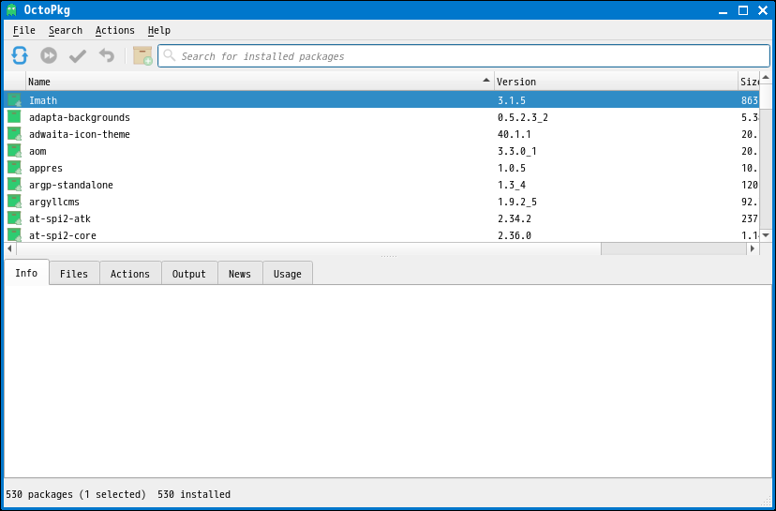Click version 1.9.2_5 cell
The width and height of the screenshot is (776, 511).
click(x=517, y=202)
